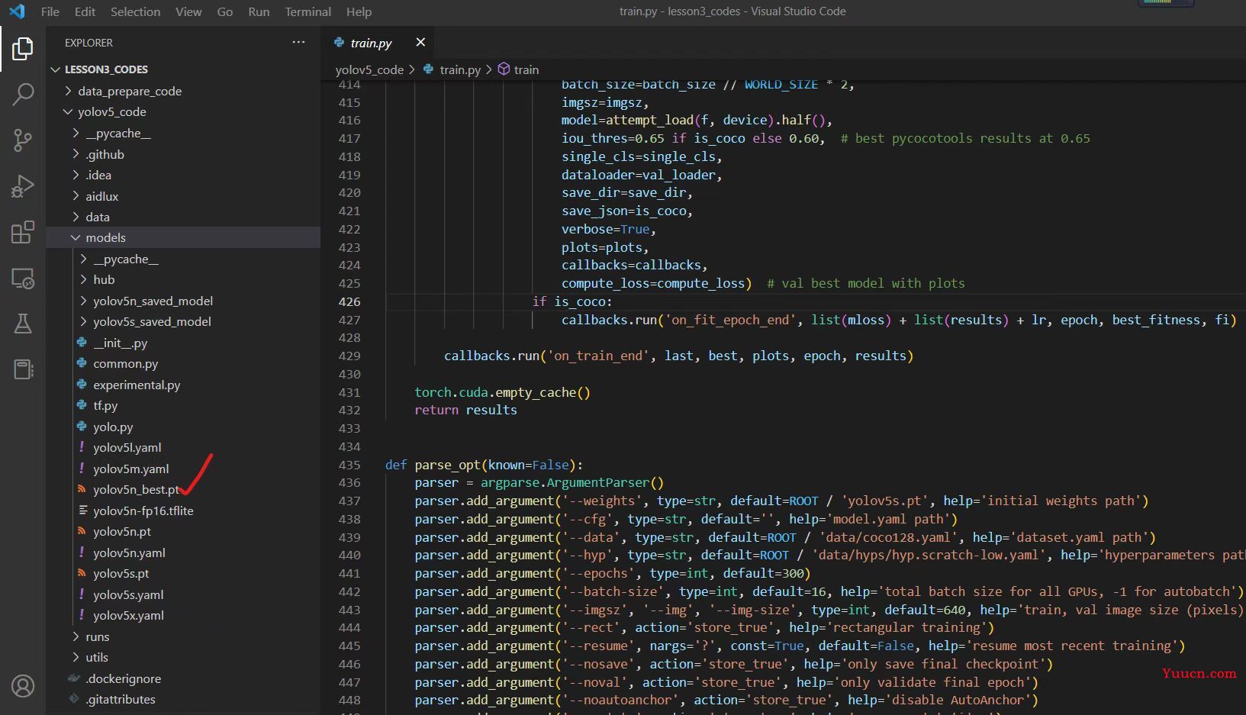Open the Source Control view icon
The height and width of the screenshot is (715, 1246).
pyautogui.click(x=23, y=140)
